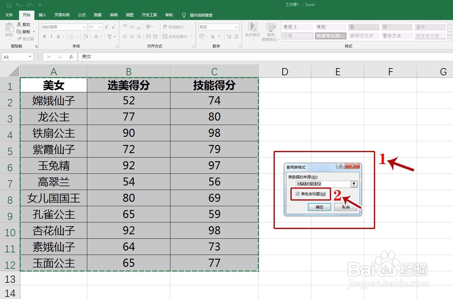Click the formula bar showing 美女
This screenshot has height=299, width=453.
point(265,57)
